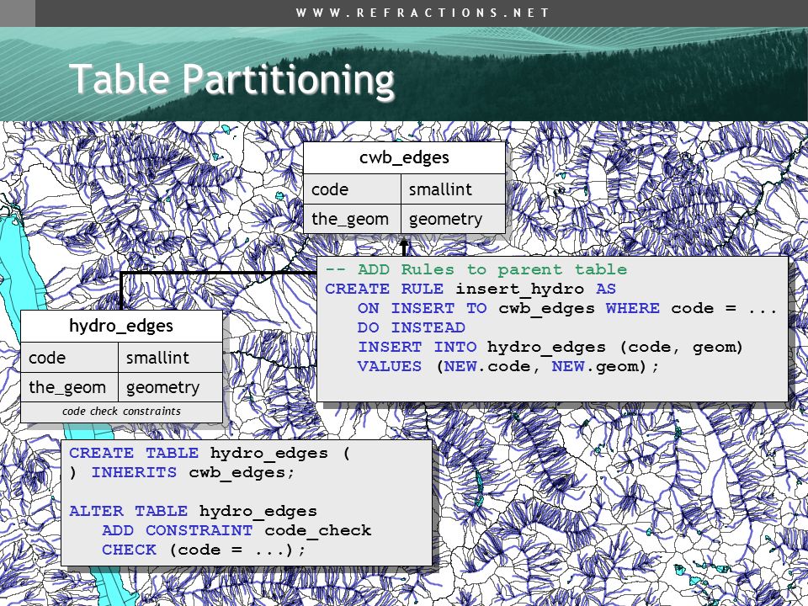The width and height of the screenshot is (808, 606).
Task: Click 'geometry' cell in cwb_edges table
Action: [x=453, y=219]
